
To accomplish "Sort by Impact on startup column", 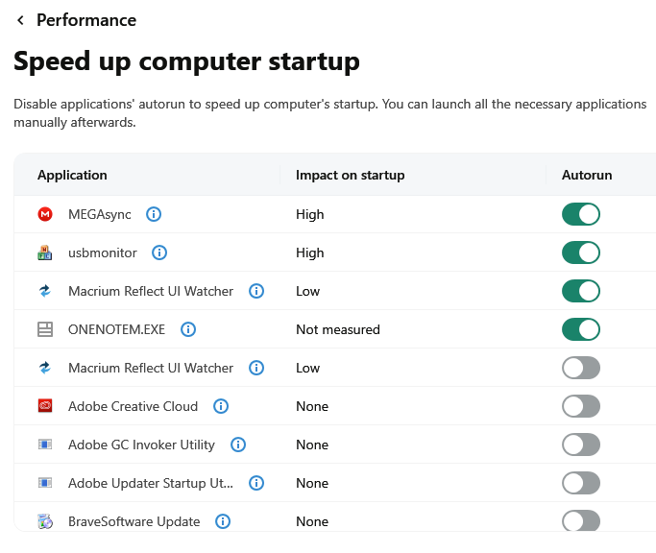I will pos(350,175).
